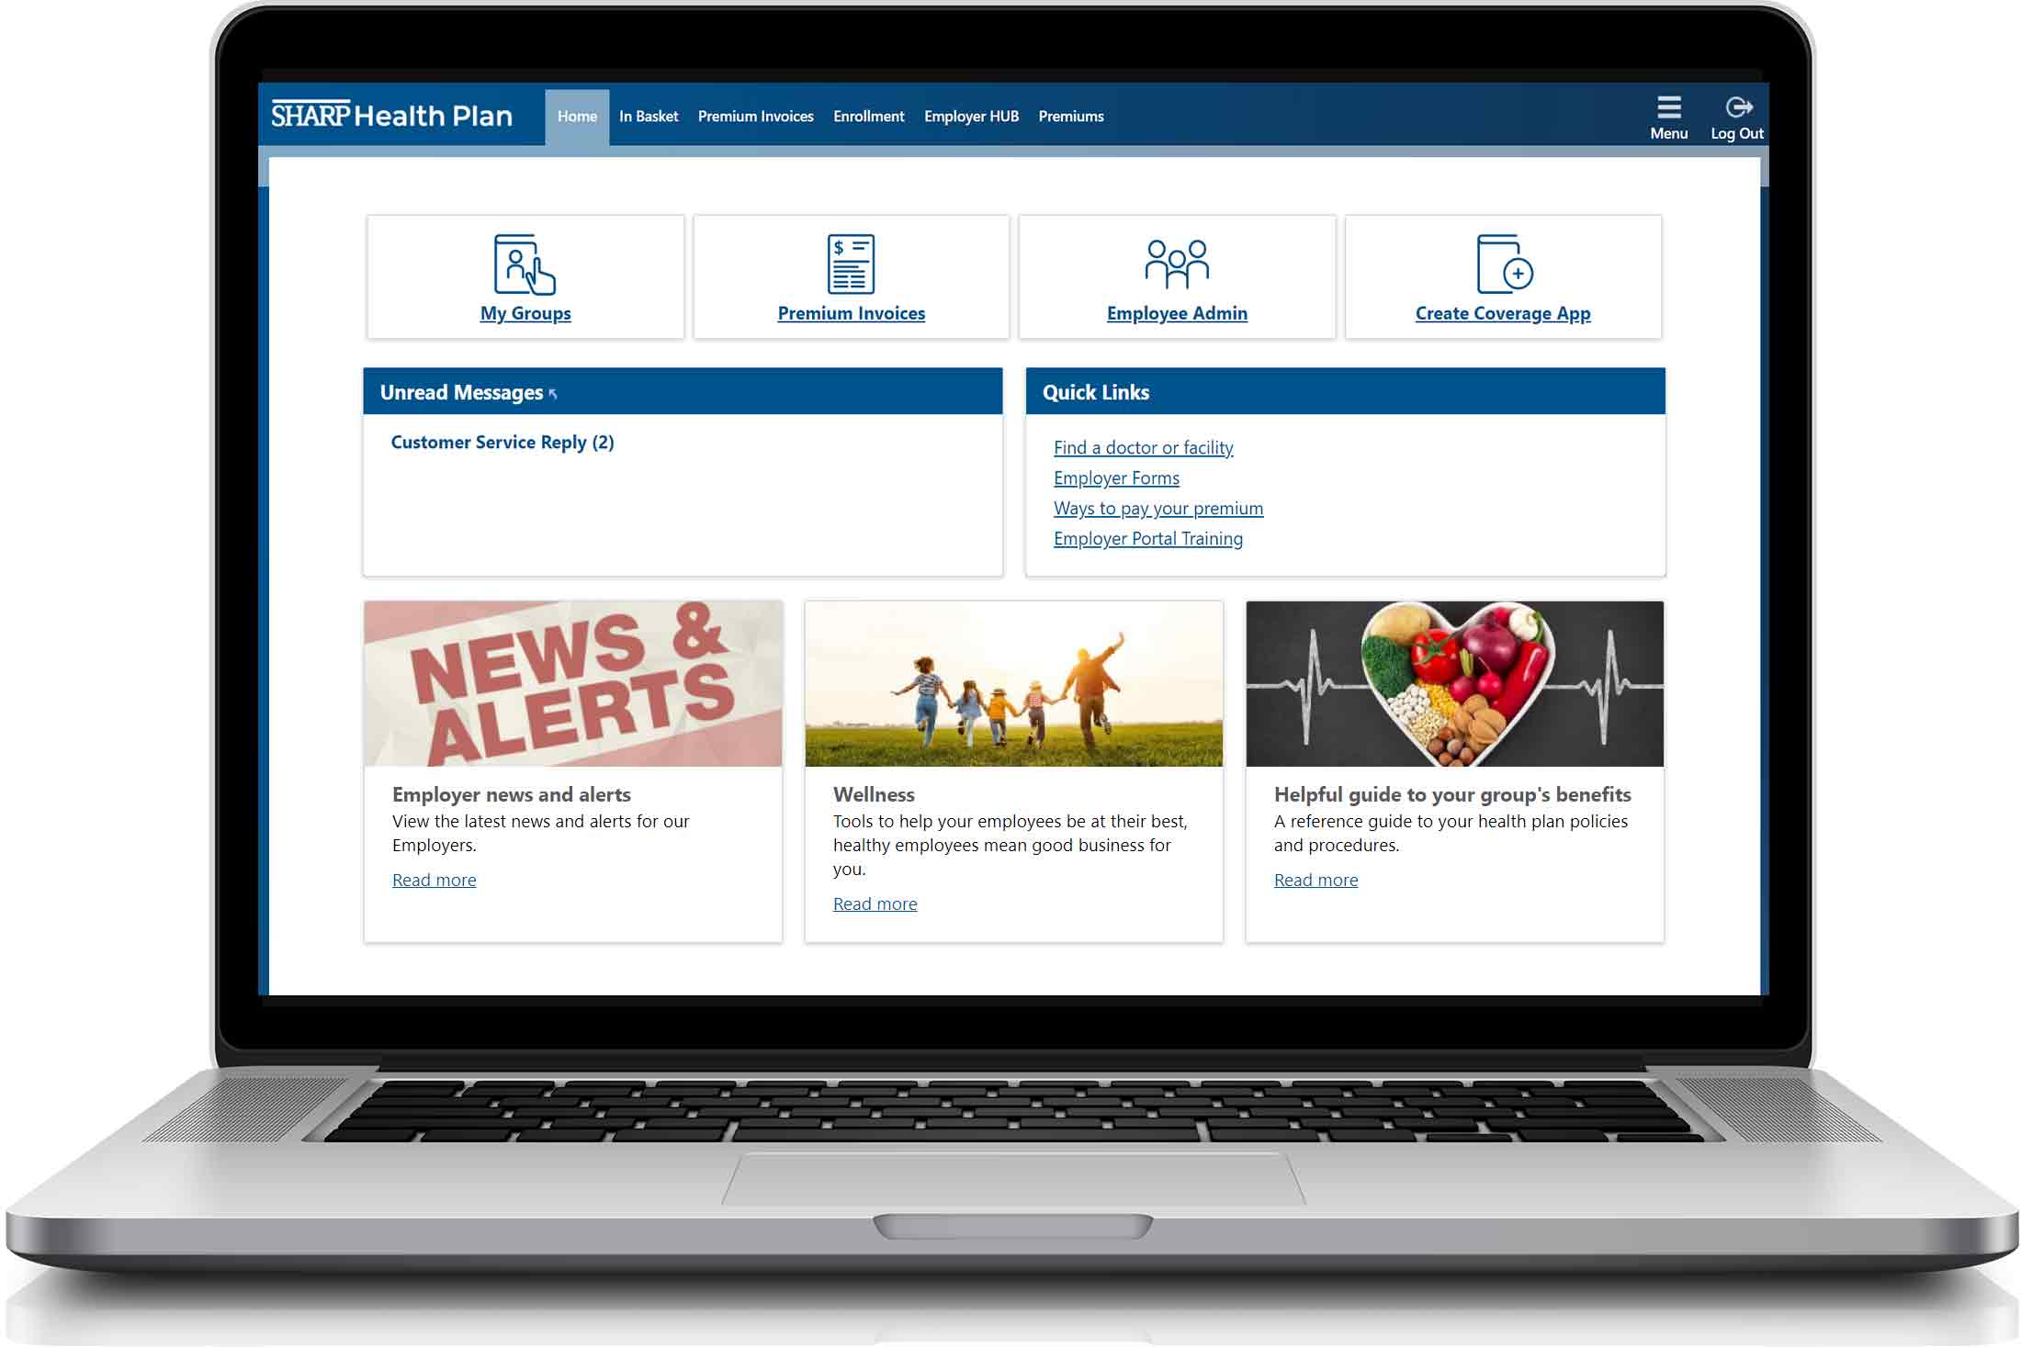The height and width of the screenshot is (1347, 2021).
Task: Expand the In Basket navigation item
Action: (x=649, y=116)
